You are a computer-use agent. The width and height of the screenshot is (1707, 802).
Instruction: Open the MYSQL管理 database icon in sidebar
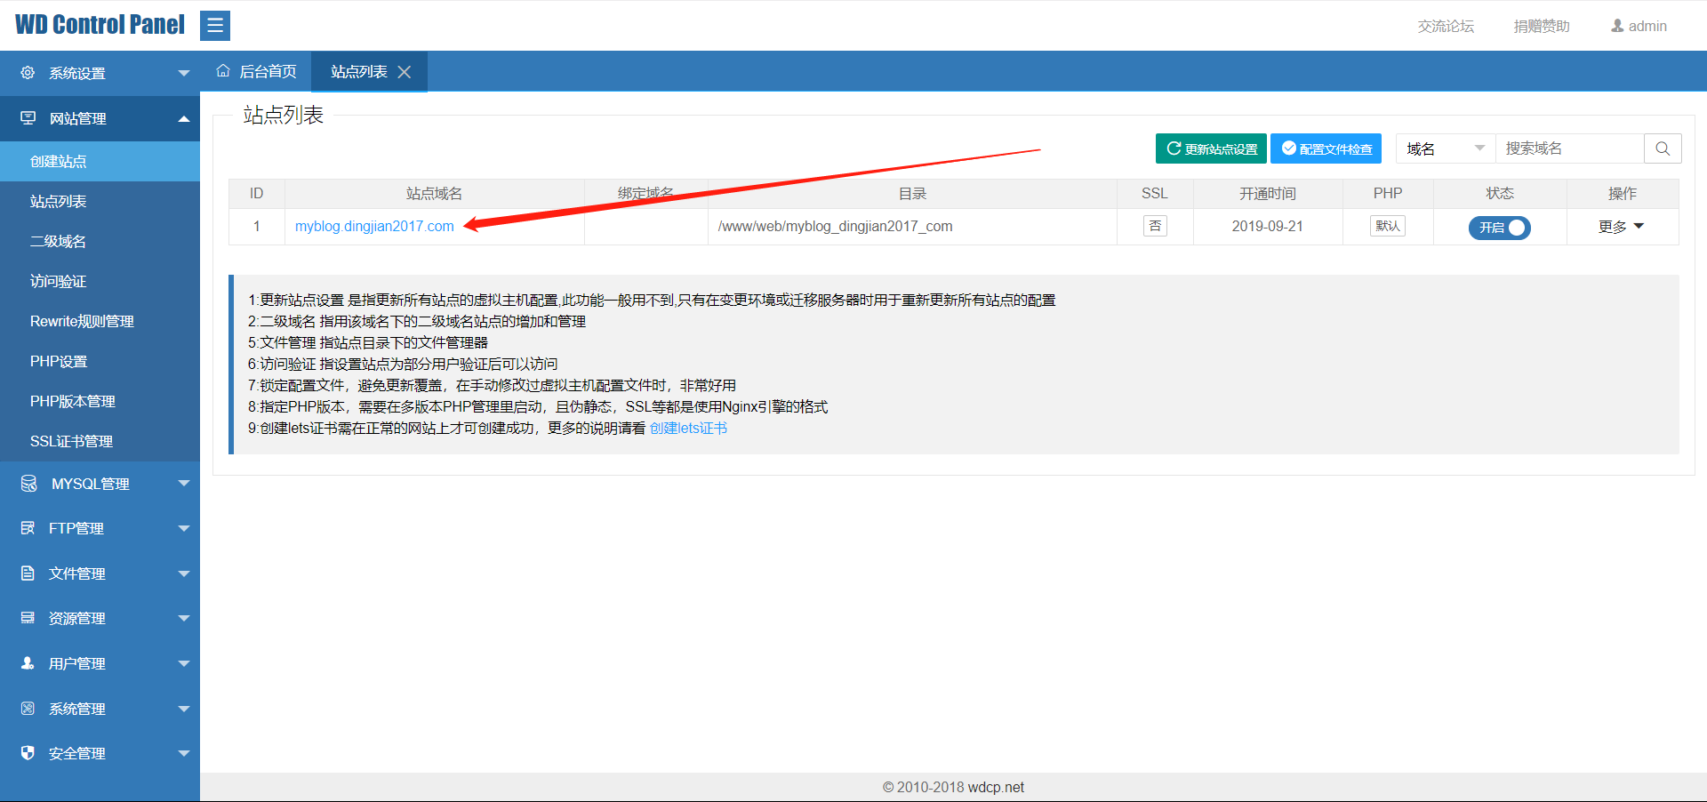pos(28,484)
